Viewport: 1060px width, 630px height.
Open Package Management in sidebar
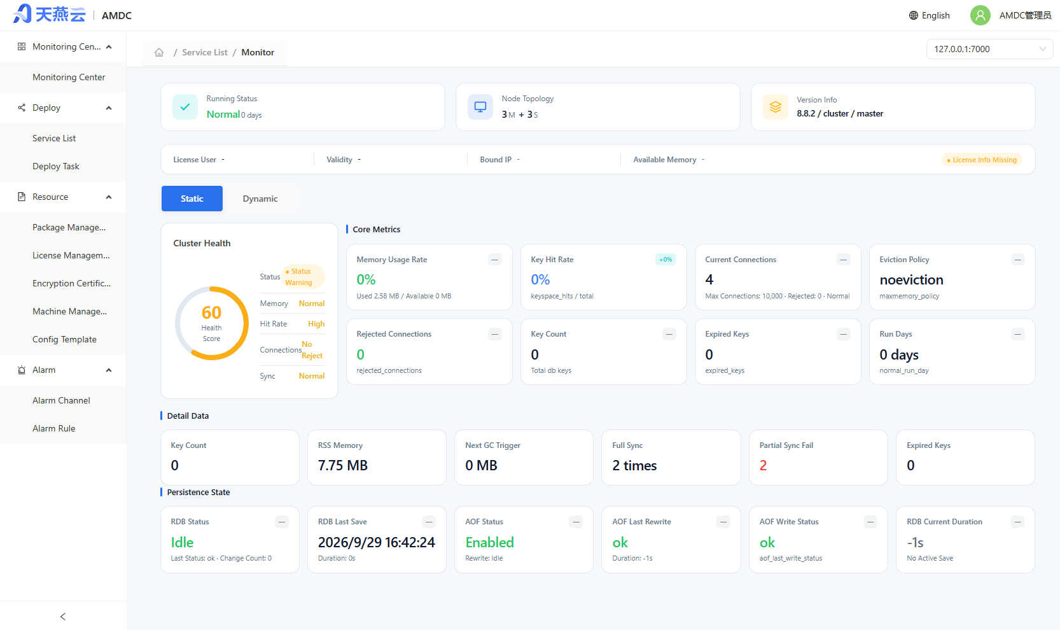click(63, 227)
